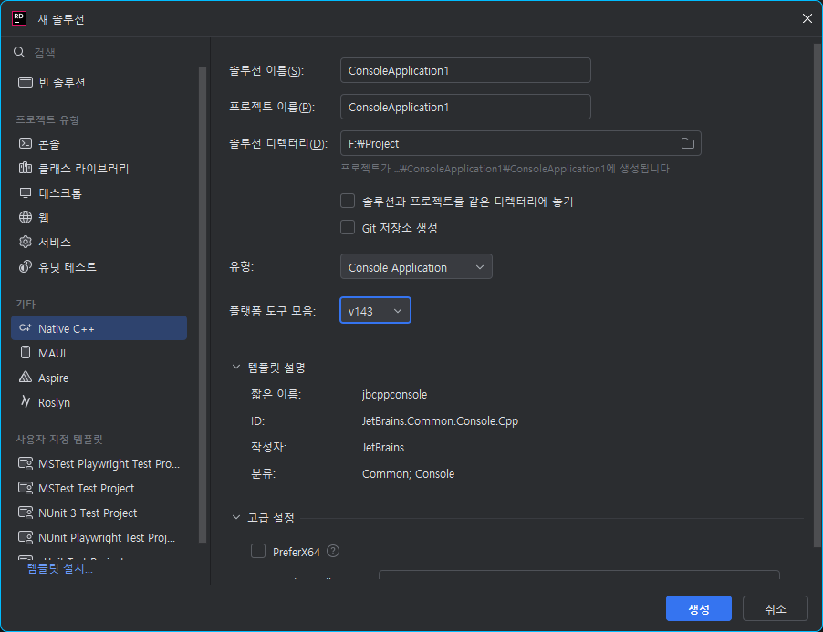Click the Common; Console category text
This screenshot has width=823, height=632.
click(x=408, y=473)
